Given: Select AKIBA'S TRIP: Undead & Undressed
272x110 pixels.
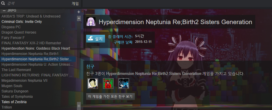Looking at the screenshot, I should click(x=31, y=16).
